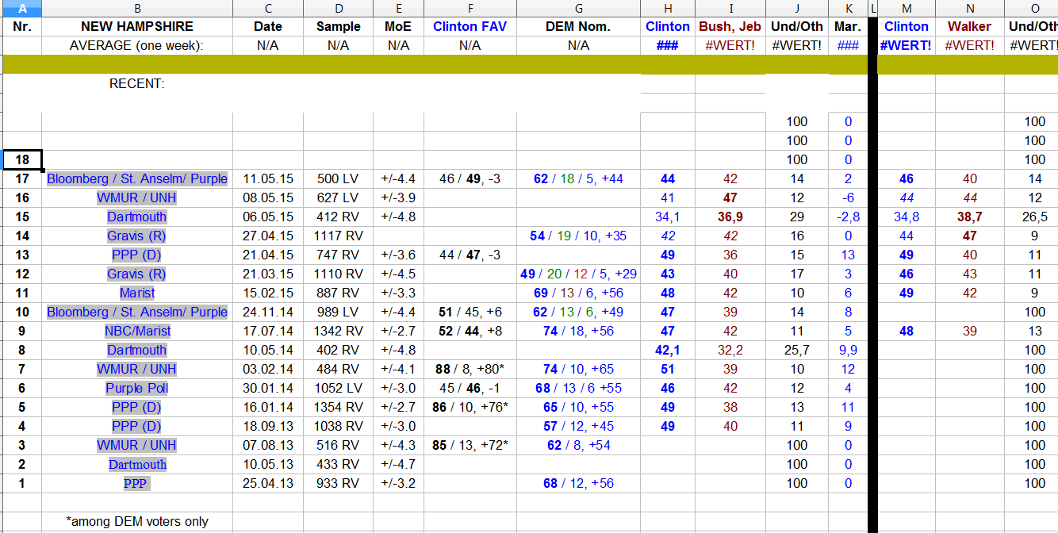Select the Walker header cell
The height and width of the screenshot is (533, 1058).
click(x=970, y=26)
